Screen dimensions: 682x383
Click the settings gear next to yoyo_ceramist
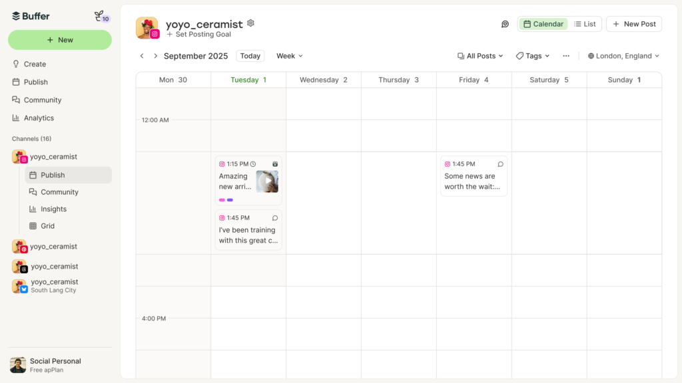[x=250, y=23]
